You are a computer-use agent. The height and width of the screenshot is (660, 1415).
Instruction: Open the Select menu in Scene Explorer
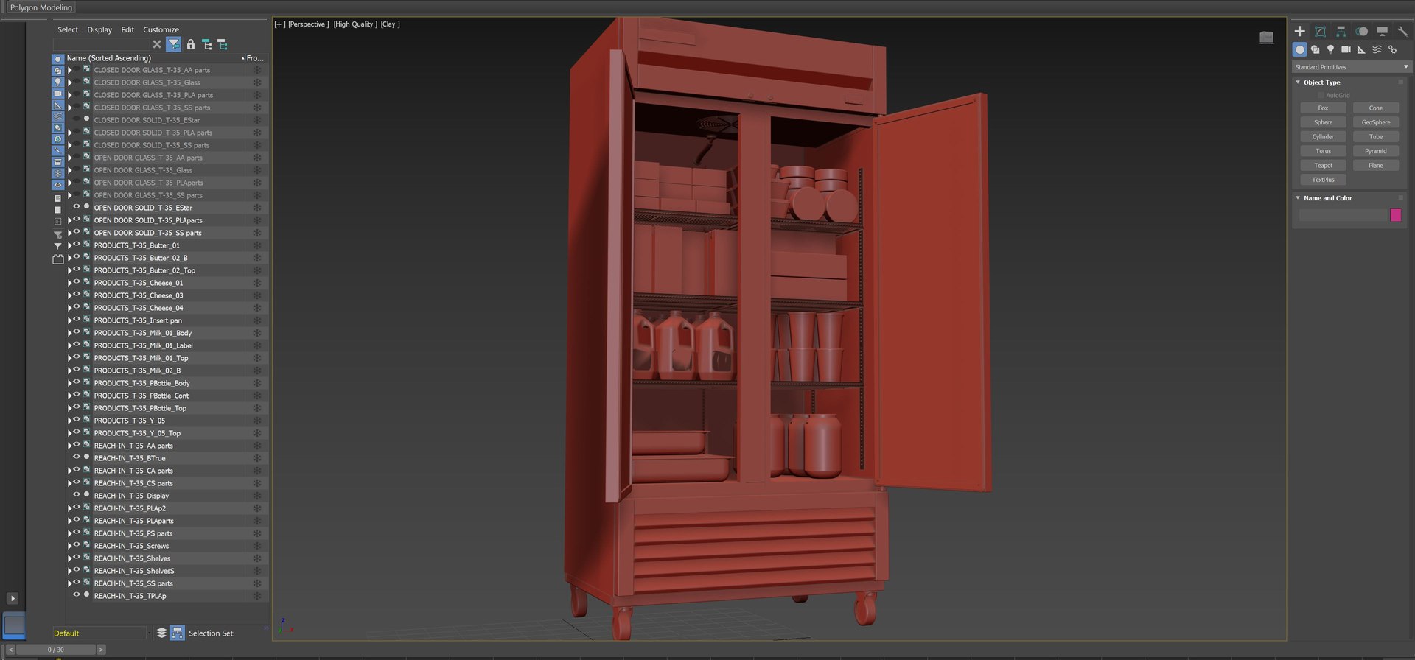(68, 30)
